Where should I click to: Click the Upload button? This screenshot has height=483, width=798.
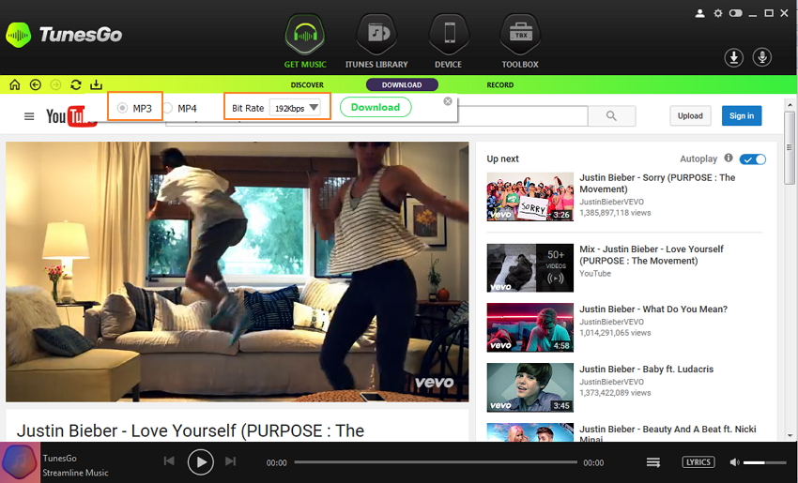point(690,116)
